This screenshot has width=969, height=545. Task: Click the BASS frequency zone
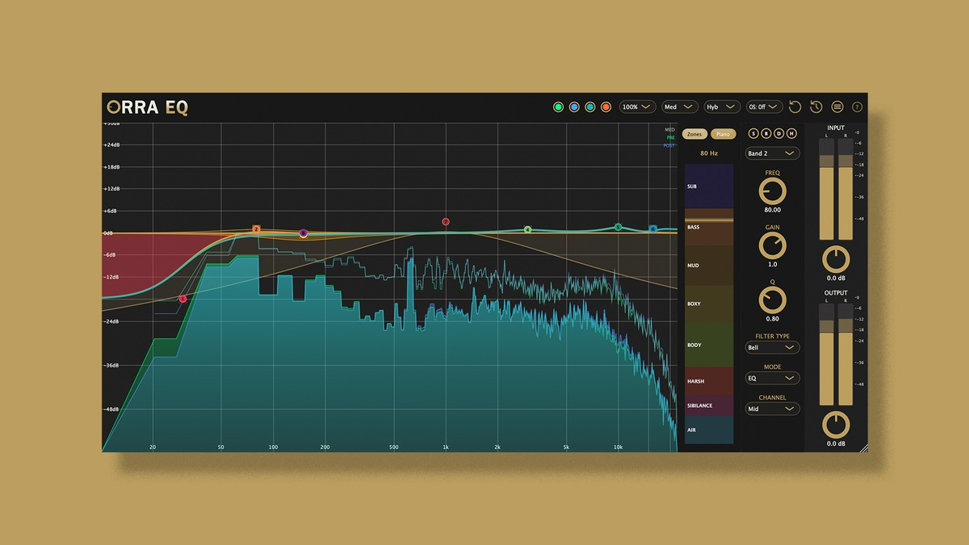[x=709, y=228]
